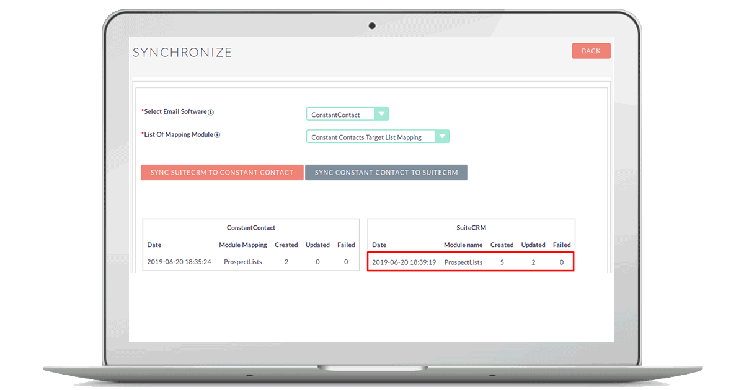Select the SYNCHRONIZE page heading

(x=182, y=53)
